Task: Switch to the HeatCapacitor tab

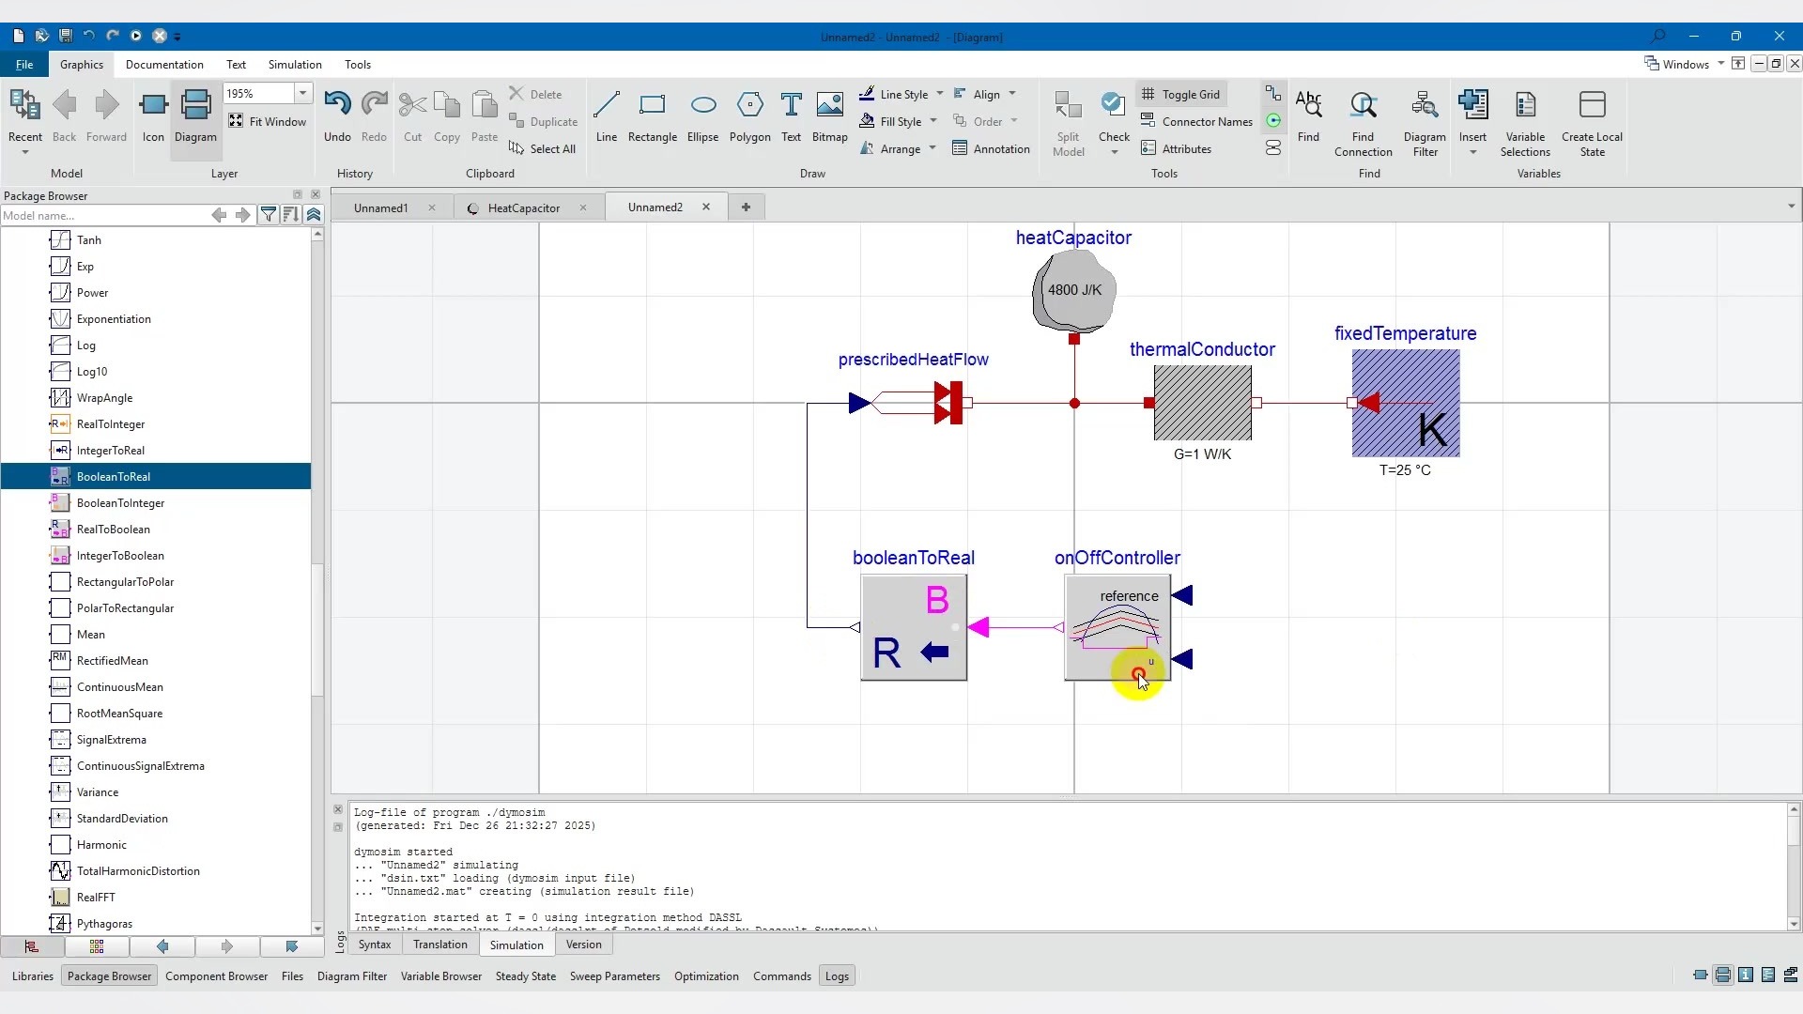Action: point(523,207)
